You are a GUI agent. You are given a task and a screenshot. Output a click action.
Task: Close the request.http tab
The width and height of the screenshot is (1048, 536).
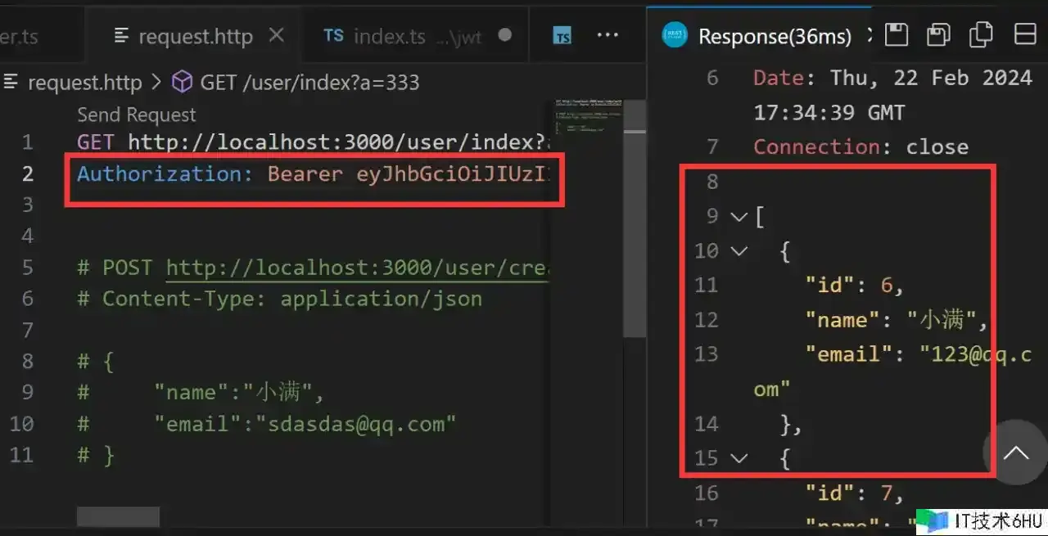tap(277, 35)
